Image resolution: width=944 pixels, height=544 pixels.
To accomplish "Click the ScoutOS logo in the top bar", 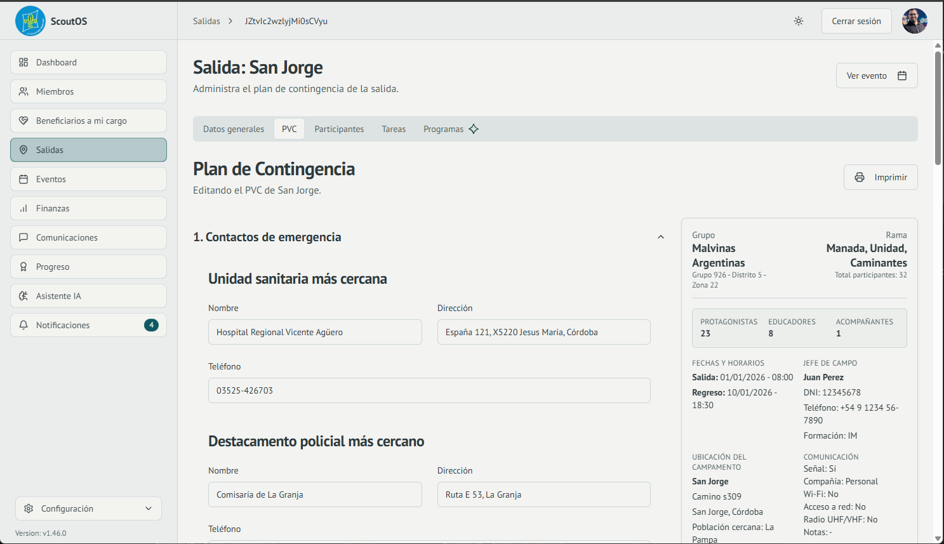I will (x=30, y=20).
